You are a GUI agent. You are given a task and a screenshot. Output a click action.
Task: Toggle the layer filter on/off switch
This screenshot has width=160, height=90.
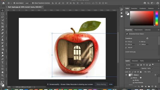[x=153, y=64]
